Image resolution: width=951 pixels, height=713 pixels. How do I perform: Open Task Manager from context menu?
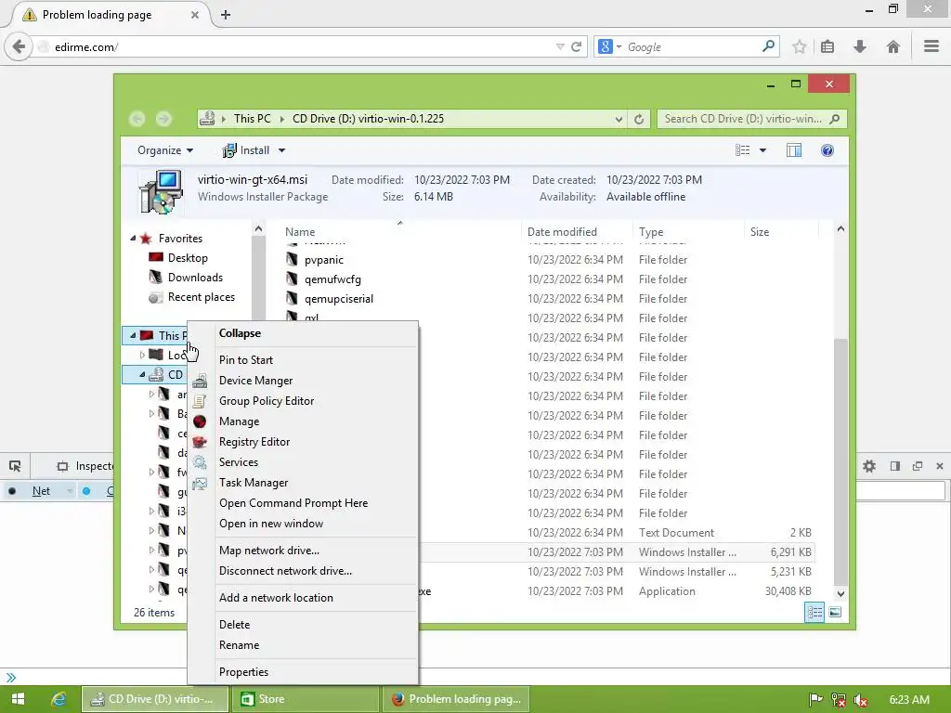coord(254,483)
